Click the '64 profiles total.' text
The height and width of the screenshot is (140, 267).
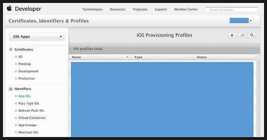click(x=89, y=49)
